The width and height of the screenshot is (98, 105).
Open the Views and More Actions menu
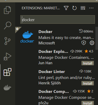(91, 8)
